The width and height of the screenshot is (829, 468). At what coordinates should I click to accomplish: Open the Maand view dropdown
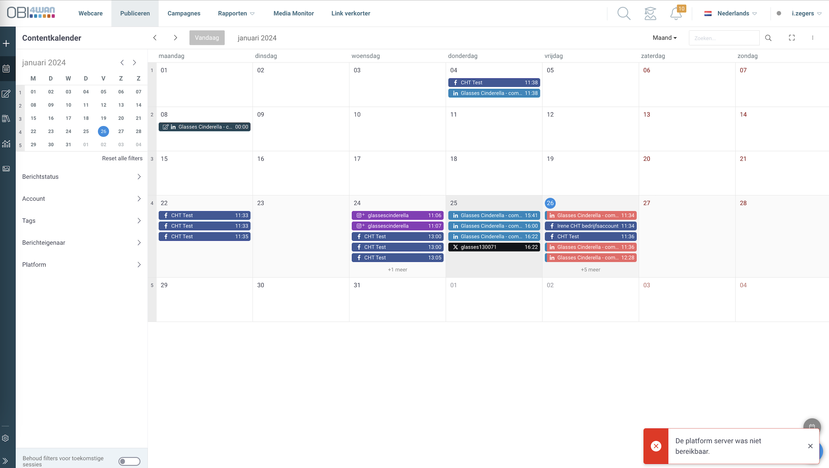665,38
